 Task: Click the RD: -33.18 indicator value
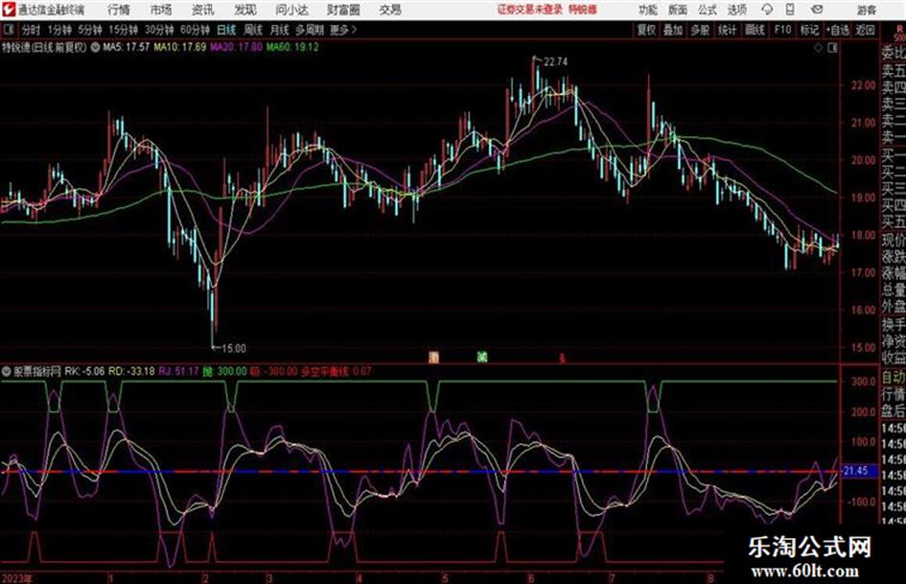[131, 371]
